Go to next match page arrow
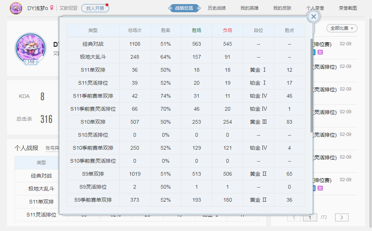The image size is (372, 231). (x=342, y=218)
